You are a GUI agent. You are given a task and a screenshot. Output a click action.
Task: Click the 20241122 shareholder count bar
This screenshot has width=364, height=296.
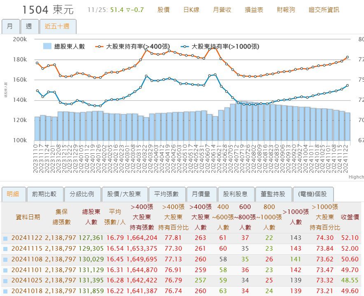tap(347, 127)
